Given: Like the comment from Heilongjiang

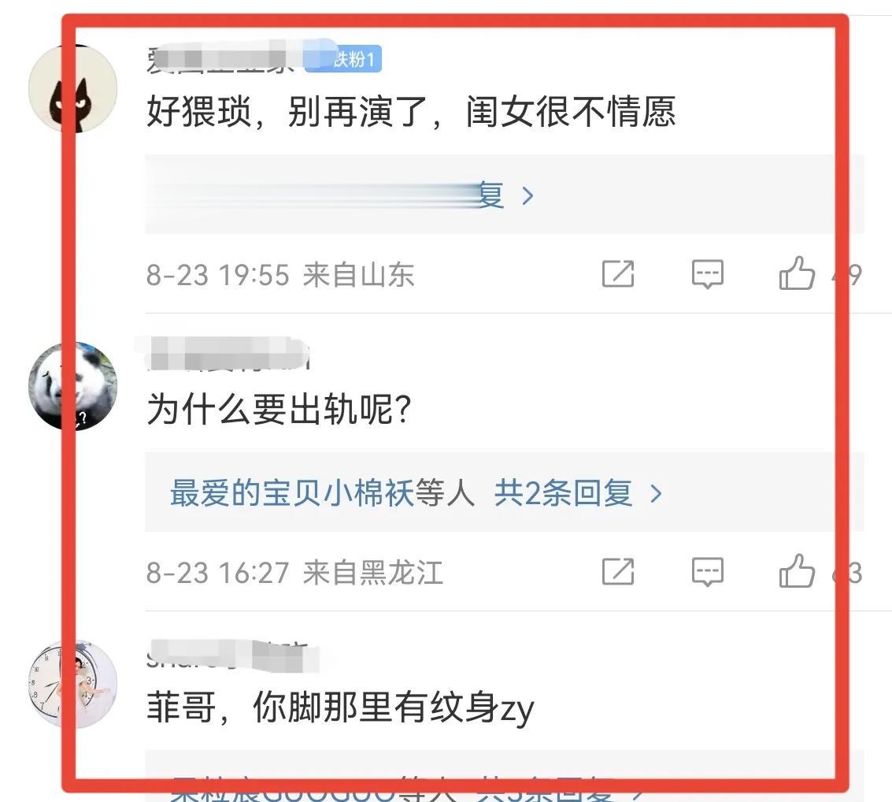Looking at the screenshot, I should click(797, 571).
